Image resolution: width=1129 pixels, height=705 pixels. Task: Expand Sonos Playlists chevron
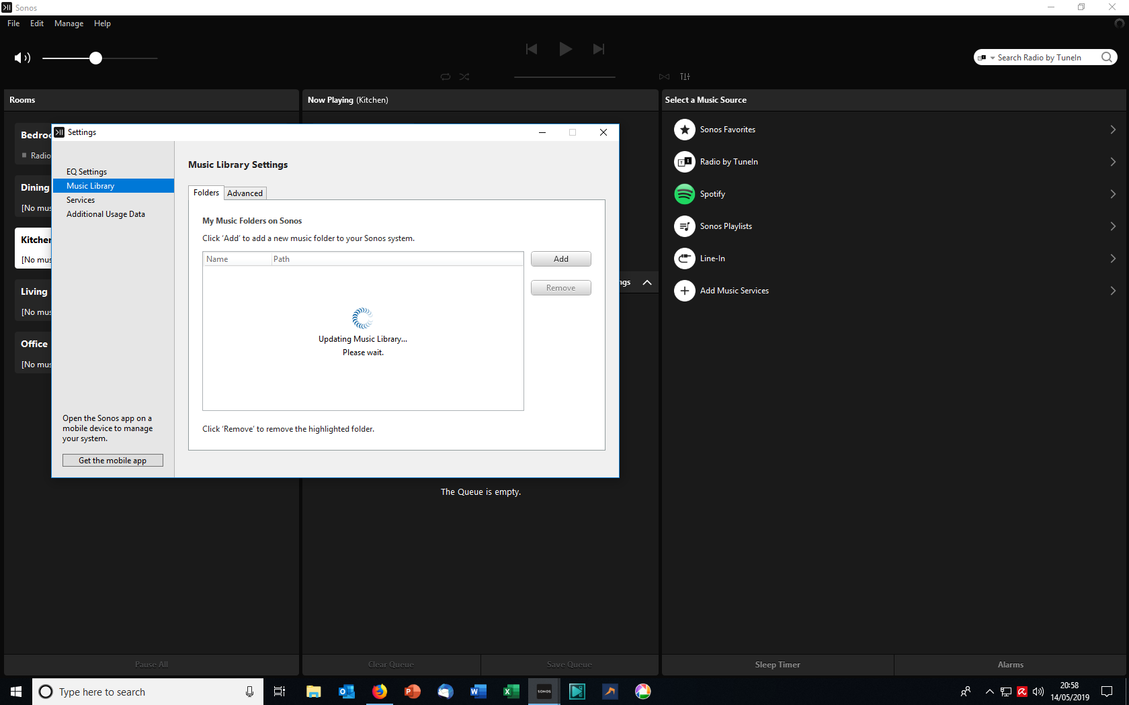pos(1113,226)
